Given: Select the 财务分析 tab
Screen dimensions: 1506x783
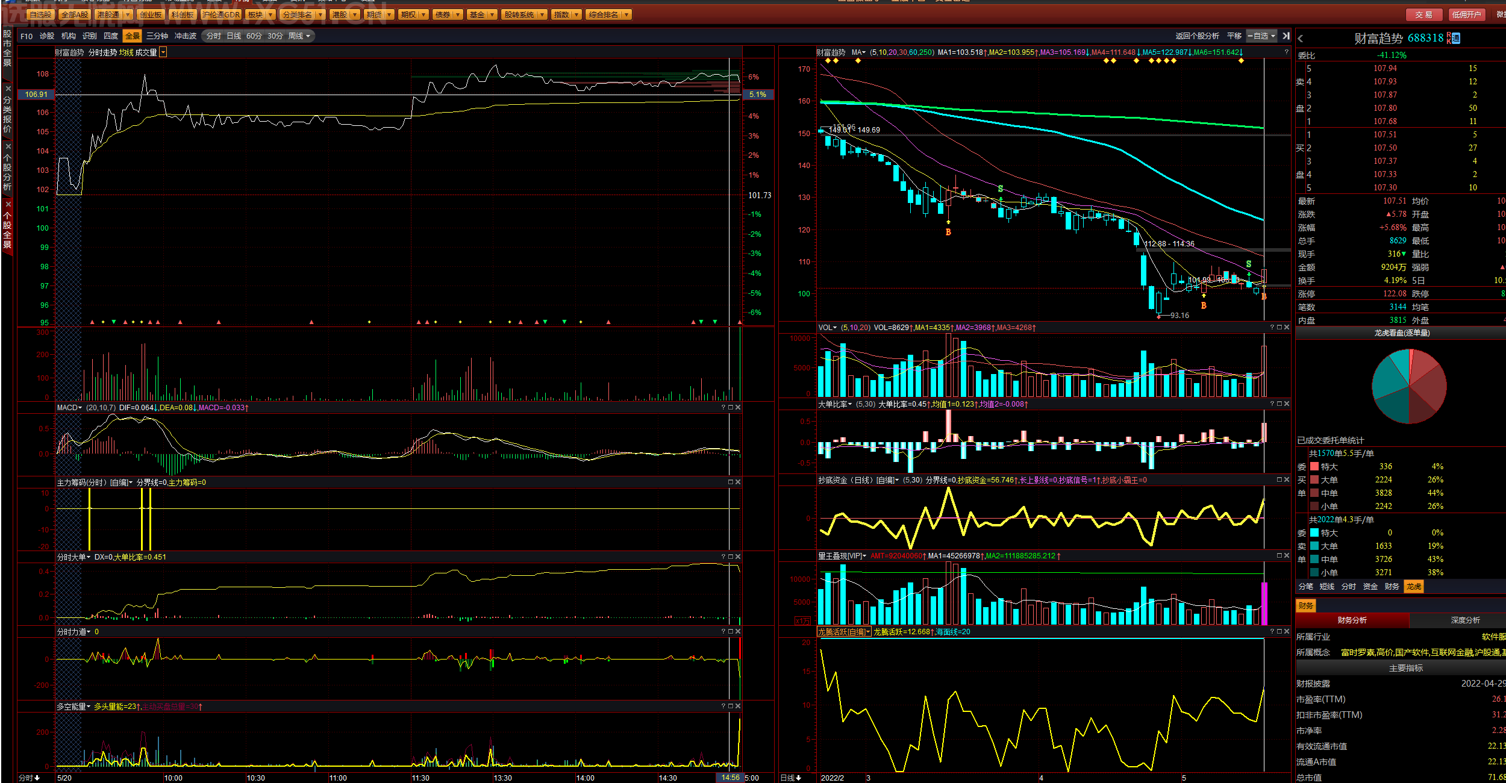Looking at the screenshot, I should tap(1352, 620).
